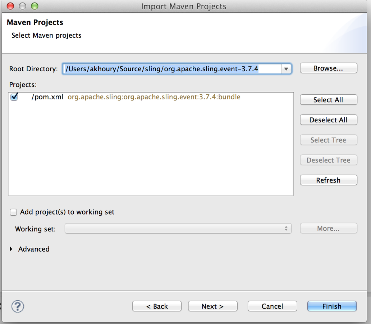The image size is (371, 324).
Task: Go back with the < Back button
Action: coord(157,306)
